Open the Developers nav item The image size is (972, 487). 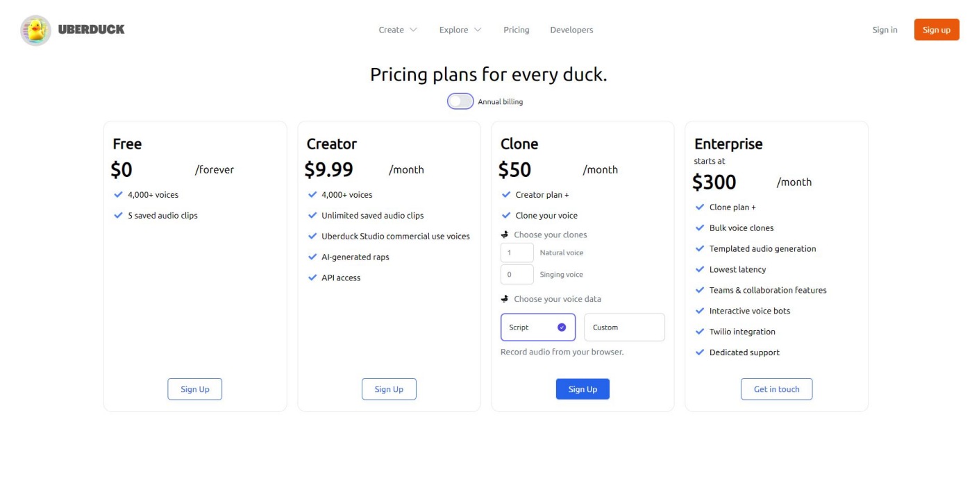point(571,30)
